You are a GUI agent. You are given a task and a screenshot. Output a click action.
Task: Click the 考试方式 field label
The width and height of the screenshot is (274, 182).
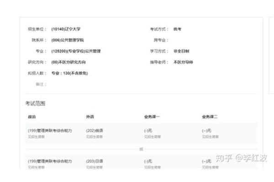(159, 29)
